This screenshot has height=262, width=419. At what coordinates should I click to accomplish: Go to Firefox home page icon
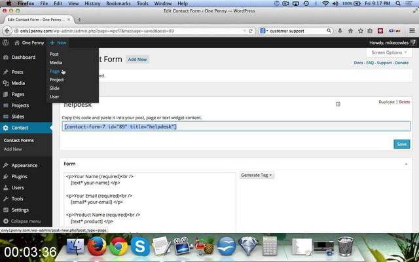(x=350, y=31)
